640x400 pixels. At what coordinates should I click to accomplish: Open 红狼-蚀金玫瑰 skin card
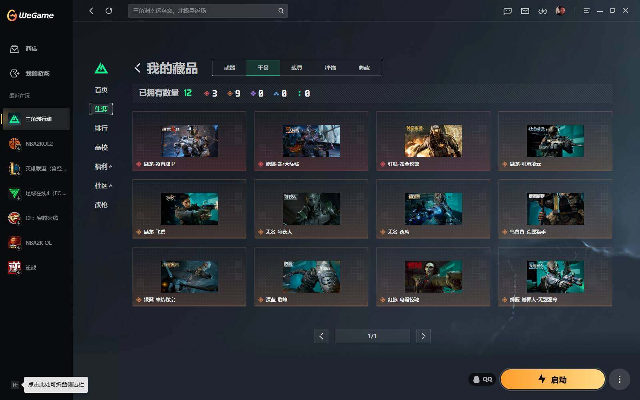click(433, 141)
